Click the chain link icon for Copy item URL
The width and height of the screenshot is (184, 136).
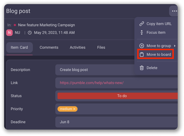click(141, 24)
